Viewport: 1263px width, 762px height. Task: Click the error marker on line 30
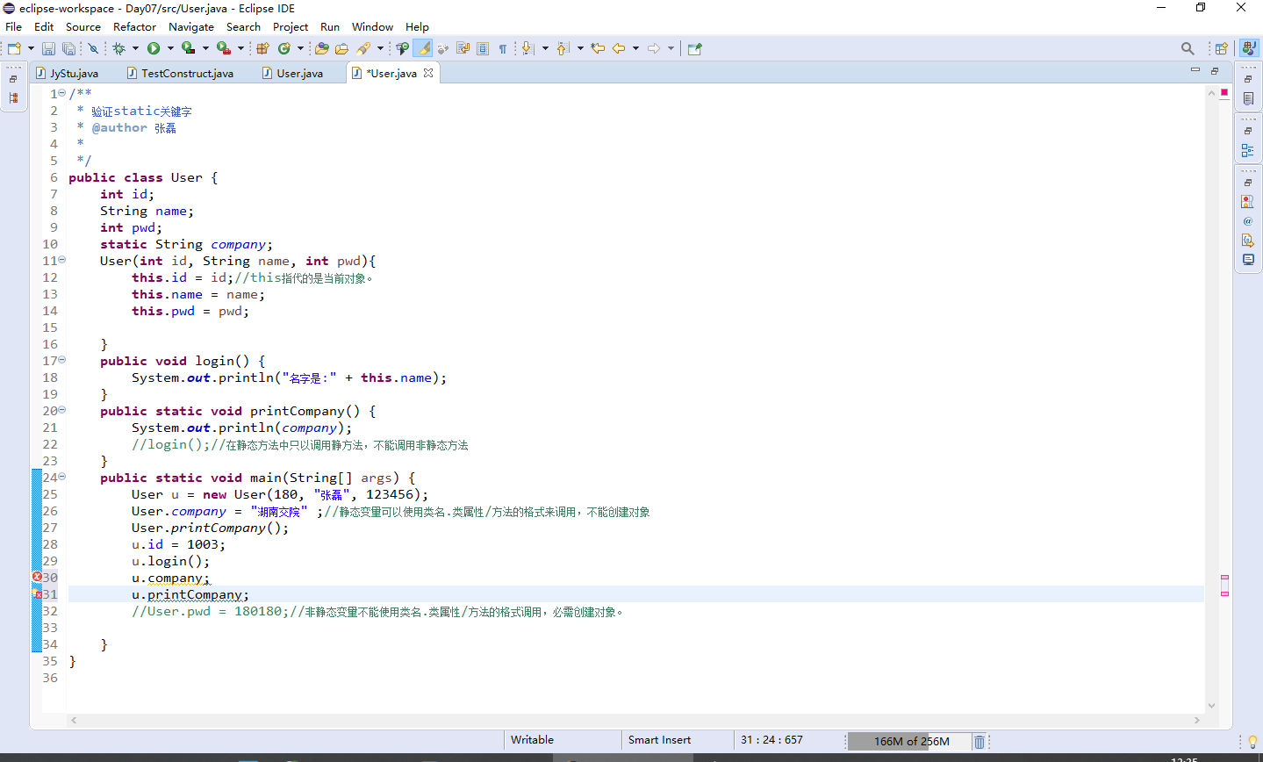(37, 577)
